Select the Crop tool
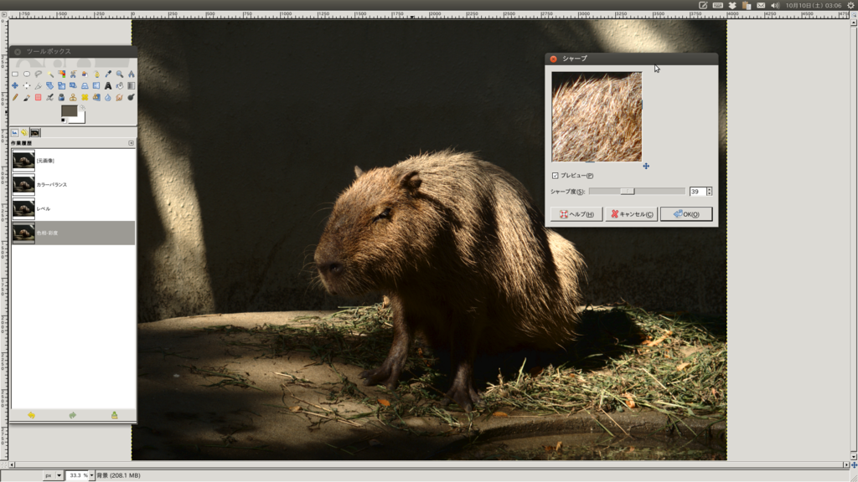The image size is (858, 482). pos(39,86)
